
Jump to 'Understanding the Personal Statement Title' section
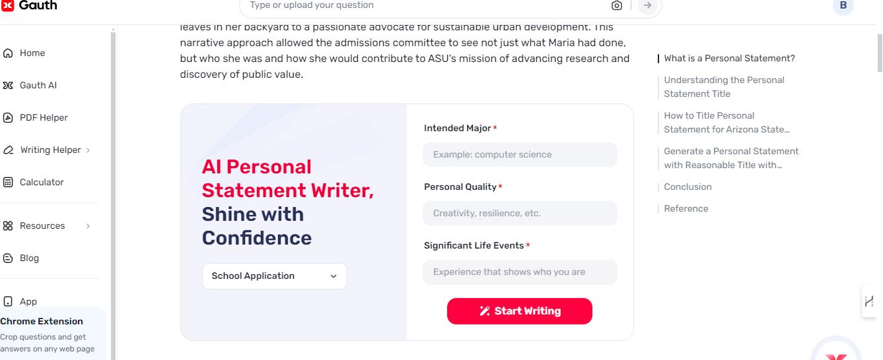[x=724, y=87]
